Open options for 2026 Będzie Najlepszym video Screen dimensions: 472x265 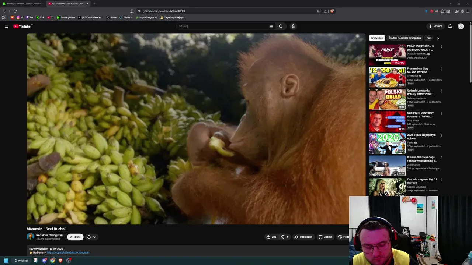pyautogui.click(x=441, y=135)
